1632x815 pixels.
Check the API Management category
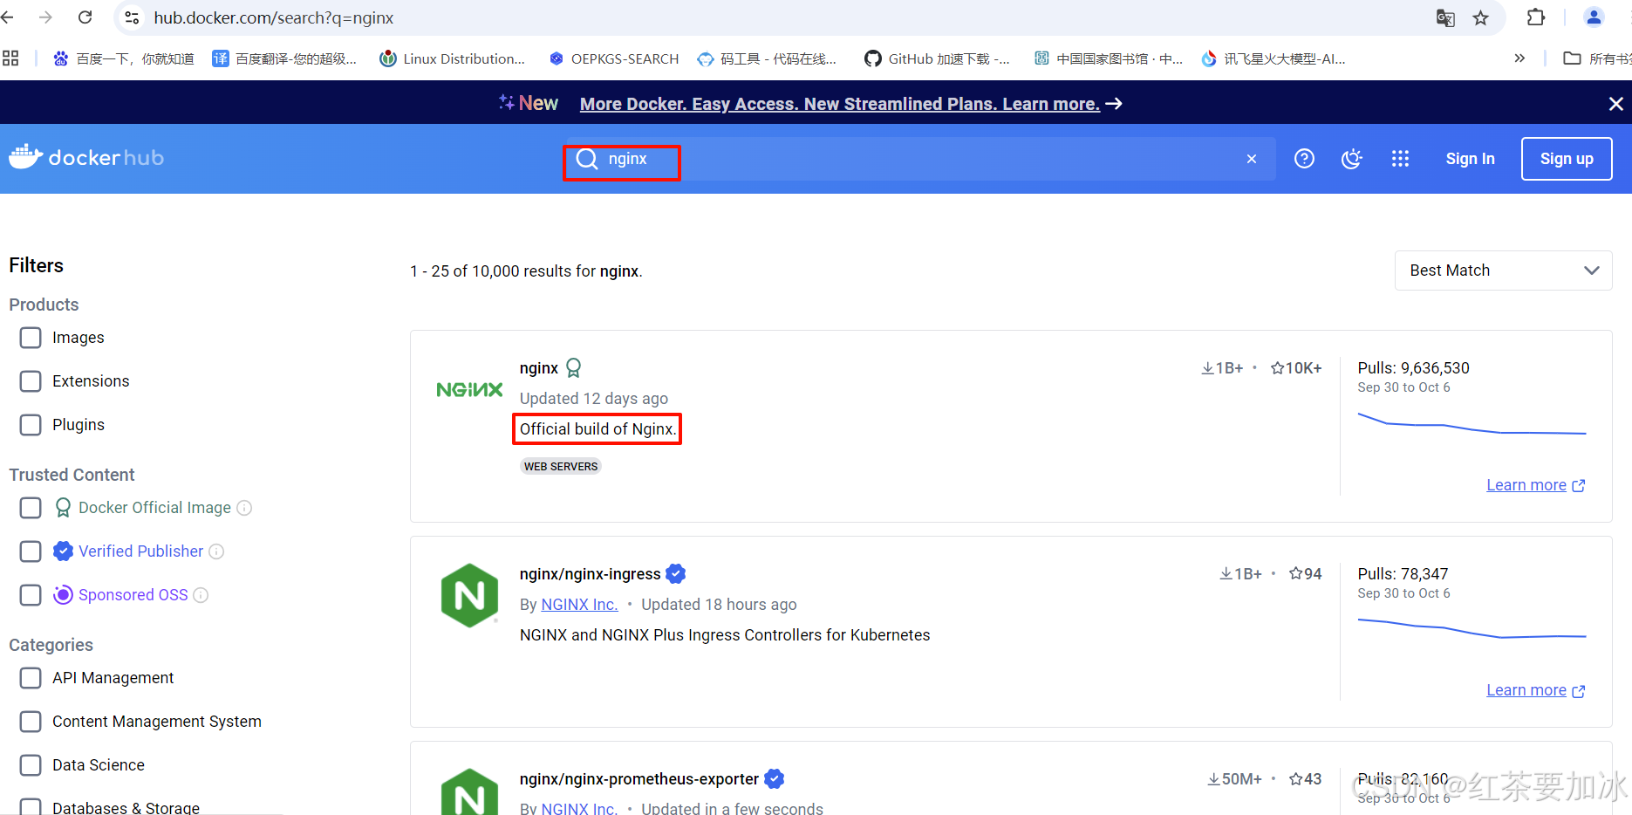31,678
